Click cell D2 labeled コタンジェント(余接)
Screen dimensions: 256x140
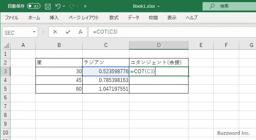pyautogui.click(x=159, y=63)
